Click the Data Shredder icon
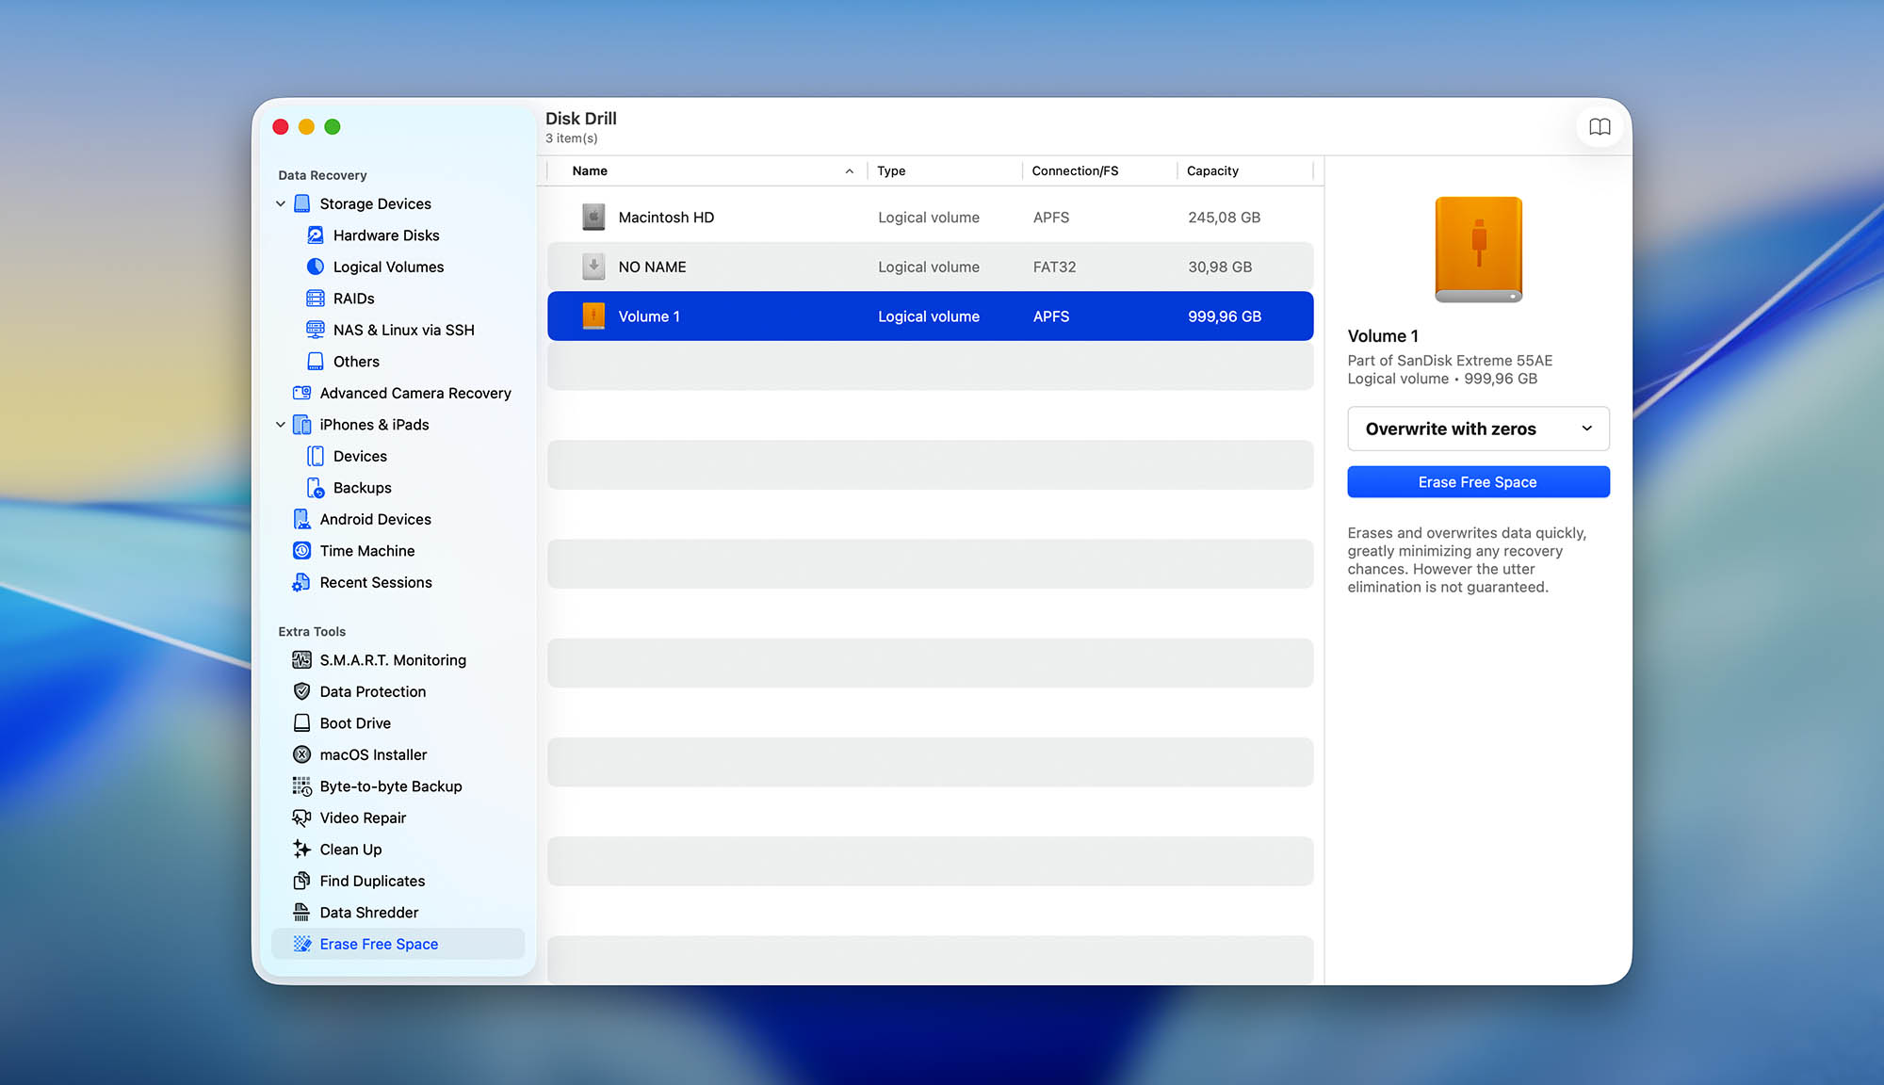Screen dimensions: 1884x1085 (x=301, y=912)
